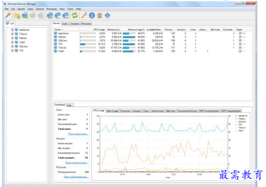Toggle Graph checkbox for Web1 row
Viewport: 266px width, 187px height.
[x=240, y=51]
